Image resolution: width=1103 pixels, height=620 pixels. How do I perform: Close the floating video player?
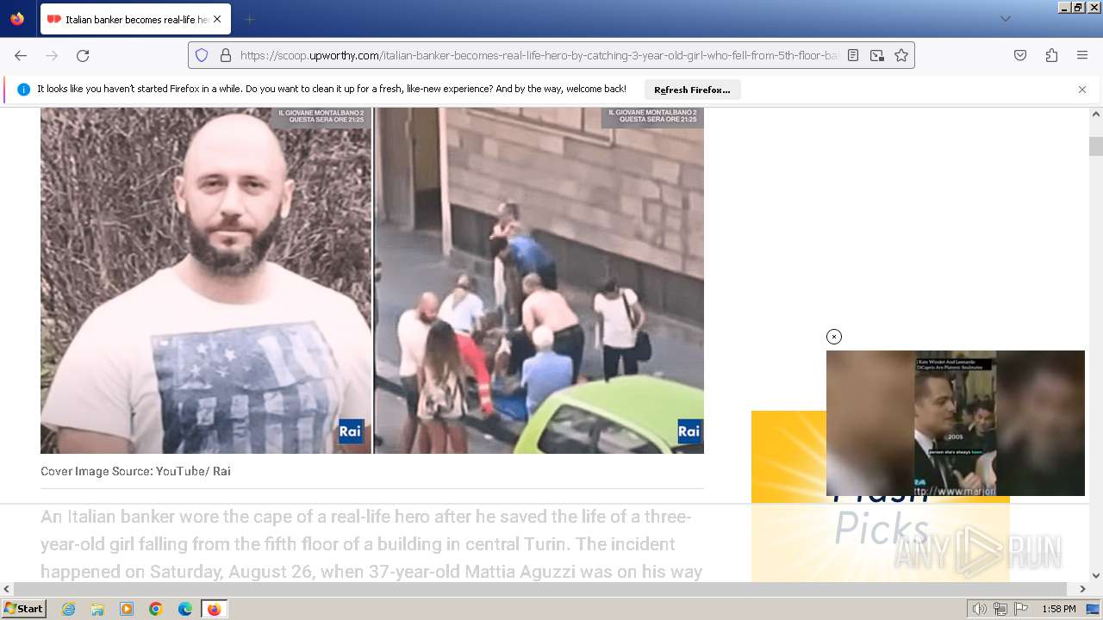(833, 337)
